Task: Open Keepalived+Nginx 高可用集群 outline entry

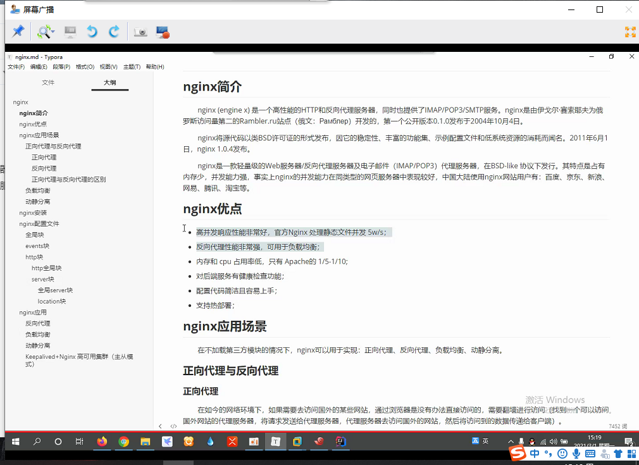Action: [79, 360]
